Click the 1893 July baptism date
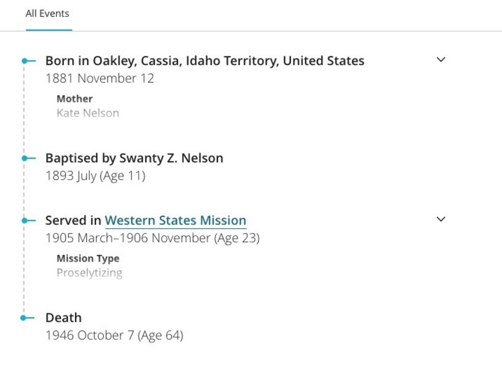Image resolution: width=502 pixels, height=376 pixels. [x=95, y=175]
